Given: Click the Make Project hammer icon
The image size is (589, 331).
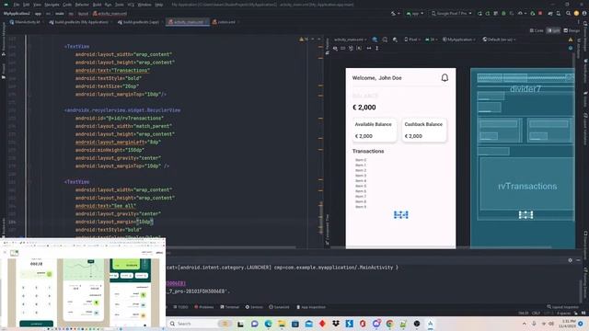Looking at the screenshot, I should tap(393, 14).
